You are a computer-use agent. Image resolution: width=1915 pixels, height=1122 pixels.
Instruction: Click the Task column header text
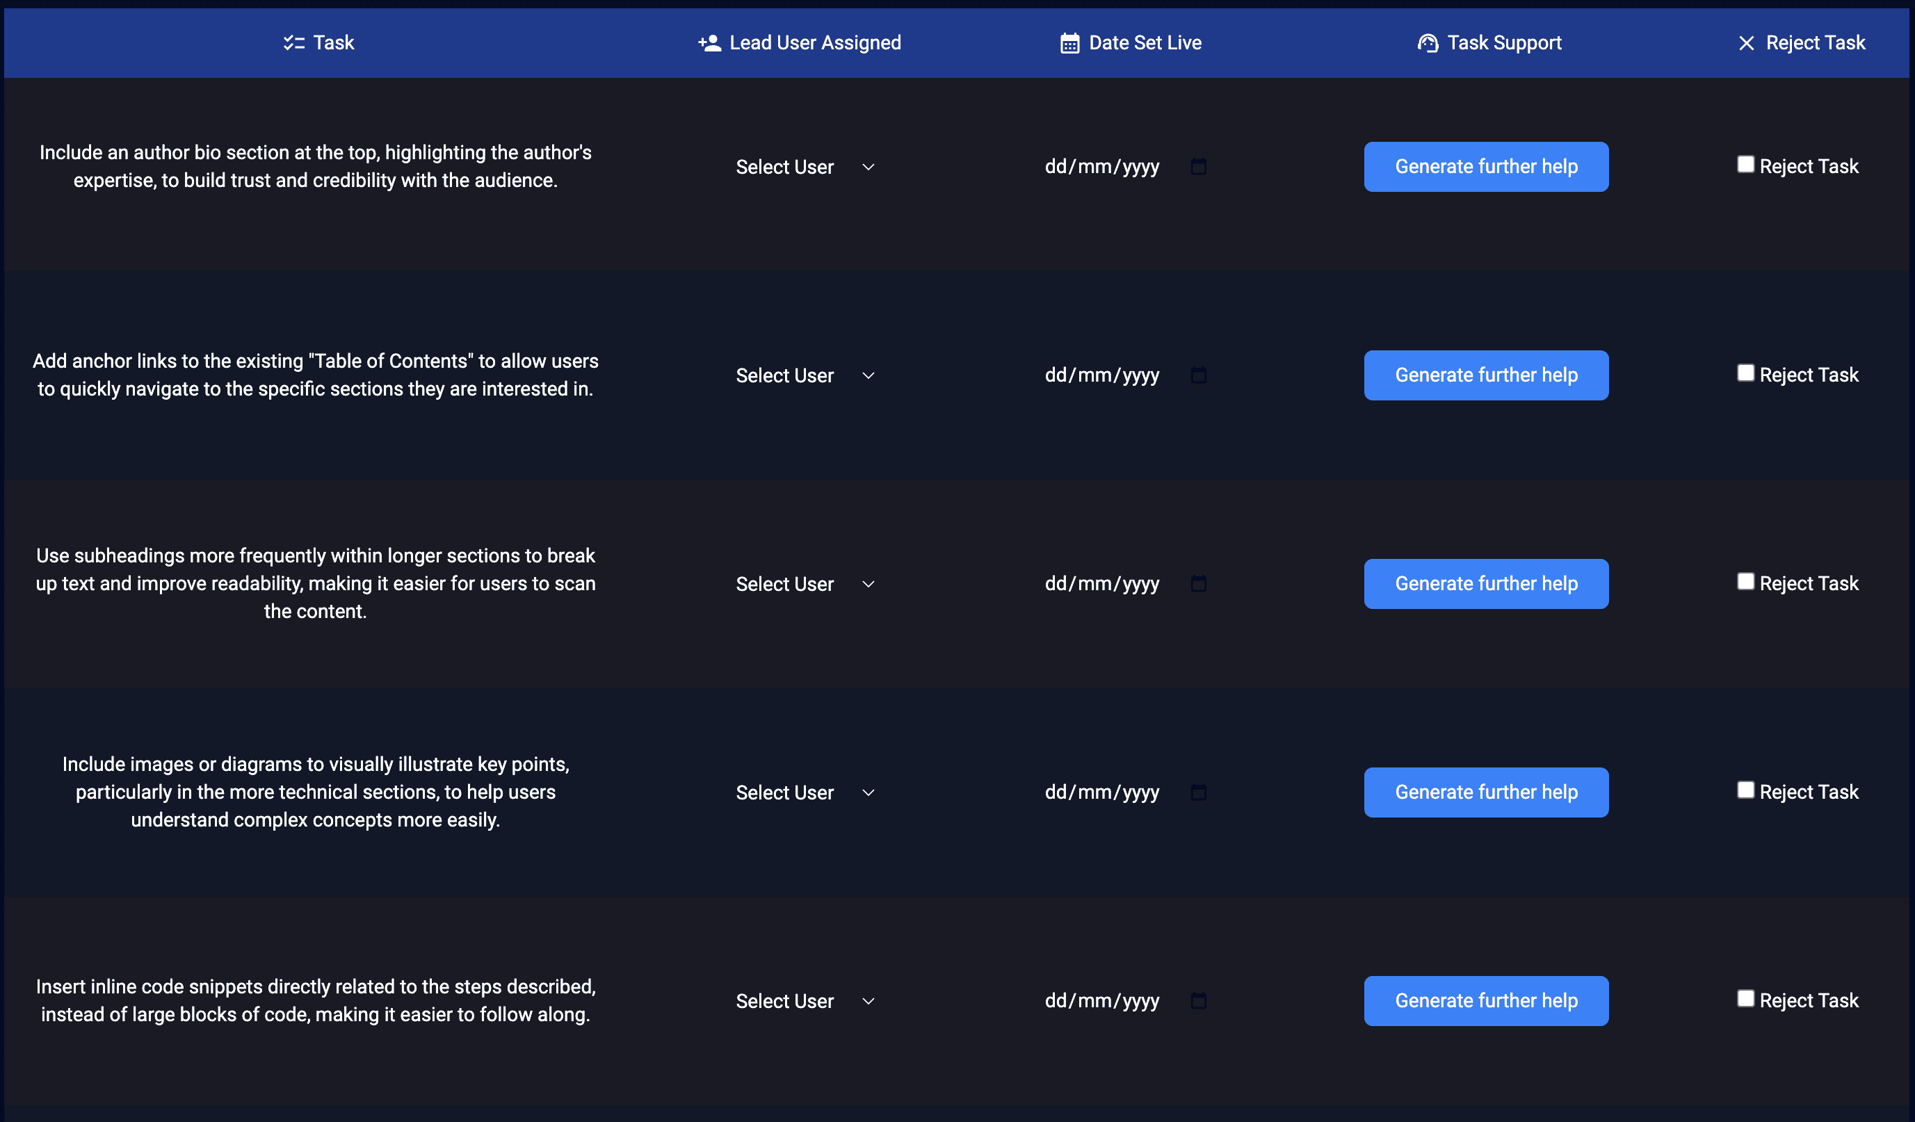(x=334, y=43)
